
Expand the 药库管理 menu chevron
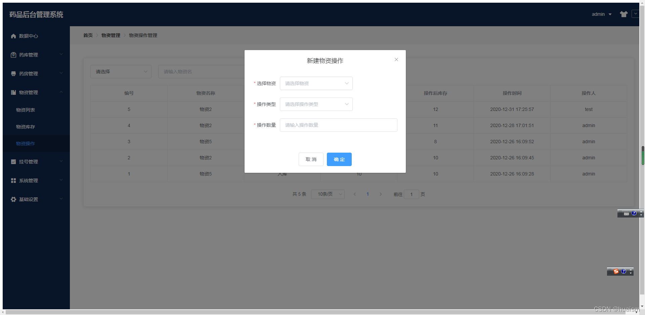click(61, 54)
